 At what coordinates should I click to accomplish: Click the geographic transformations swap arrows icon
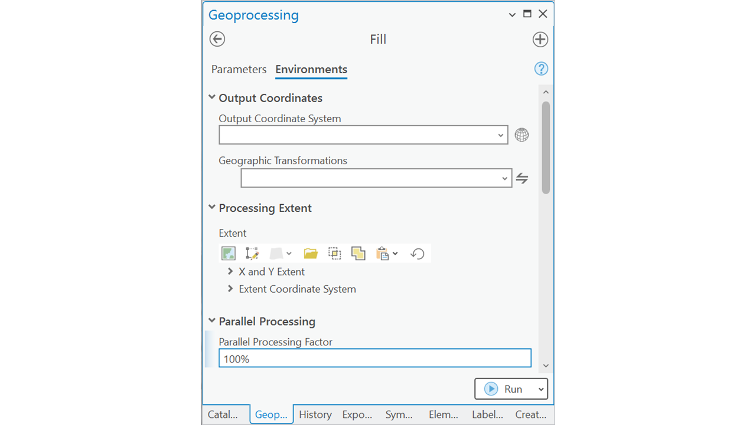[522, 178]
